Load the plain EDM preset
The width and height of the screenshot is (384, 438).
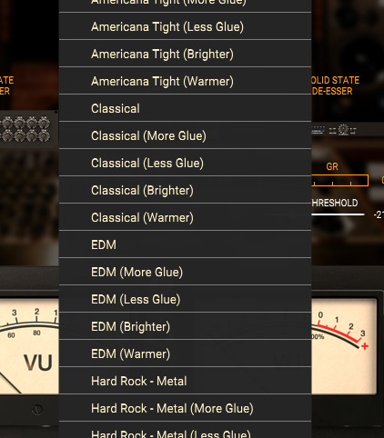click(x=185, y=244)
